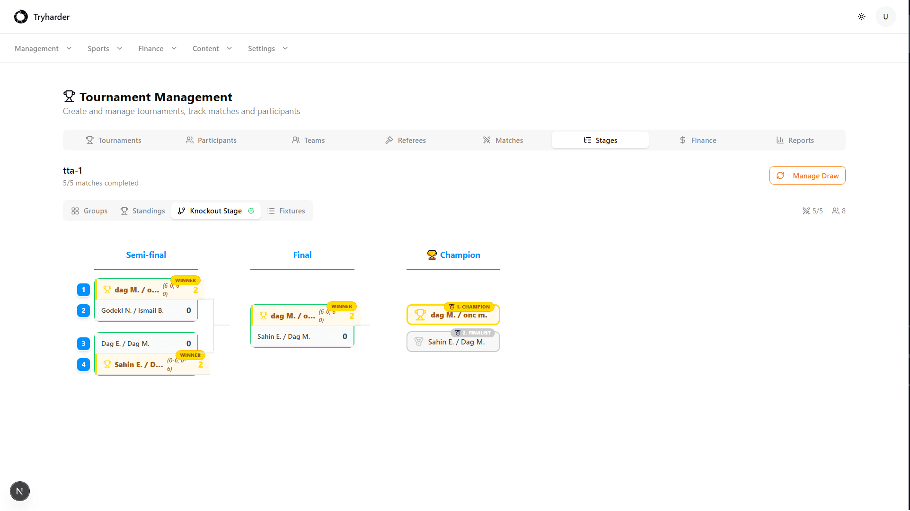Click the Tryharder logo icon
Viewport: 910px width, 511px height.
[x=21, y=17]
